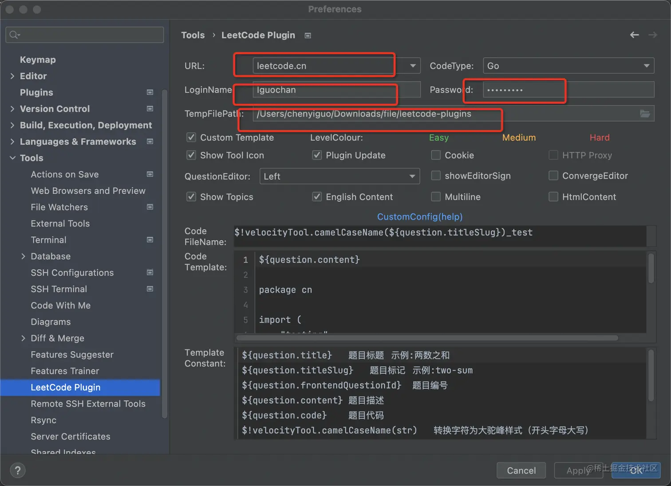
Task: Click the Code Template vertical scrollbar
Action: coord(651,268)
